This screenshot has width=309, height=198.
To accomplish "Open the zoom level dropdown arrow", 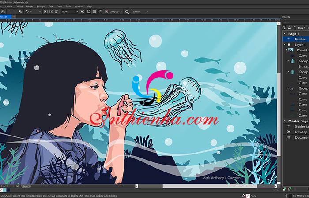I will 77,11.
